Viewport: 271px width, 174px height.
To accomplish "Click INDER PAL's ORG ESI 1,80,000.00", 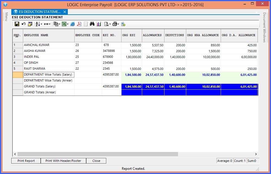I will (x=132, y=57).
